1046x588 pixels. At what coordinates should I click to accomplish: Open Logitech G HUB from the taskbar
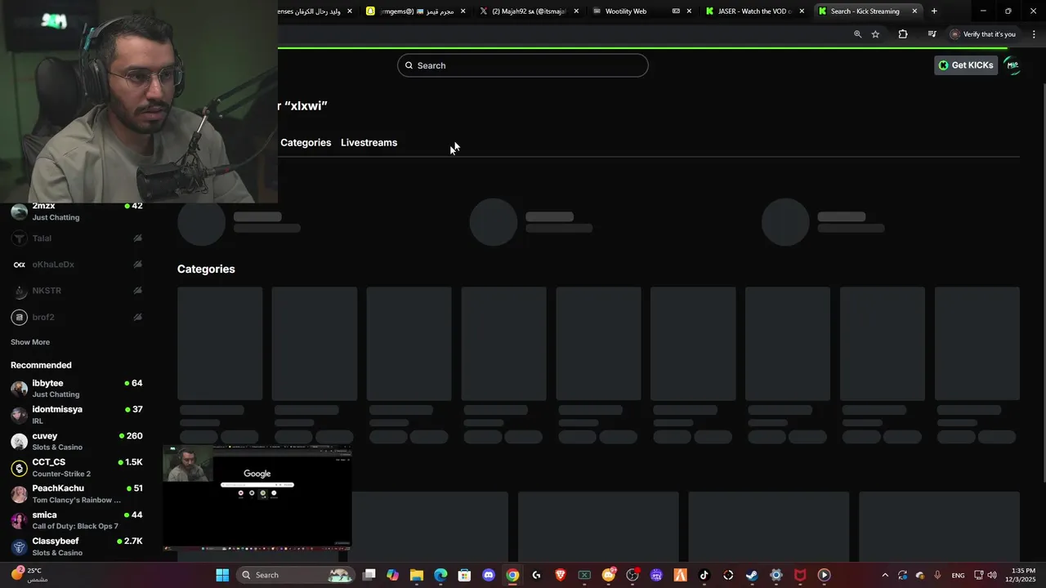[536, 575]
